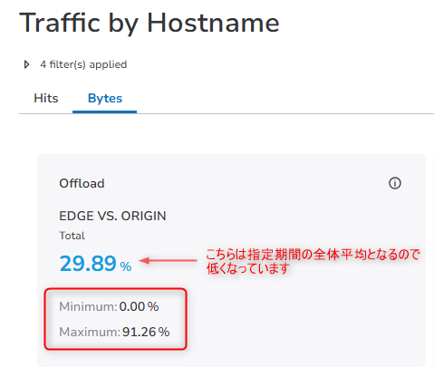The width and height of the screenshot is (434, 377).
Task: Open the Offload card info icon
Action: [x=395, y=183]
